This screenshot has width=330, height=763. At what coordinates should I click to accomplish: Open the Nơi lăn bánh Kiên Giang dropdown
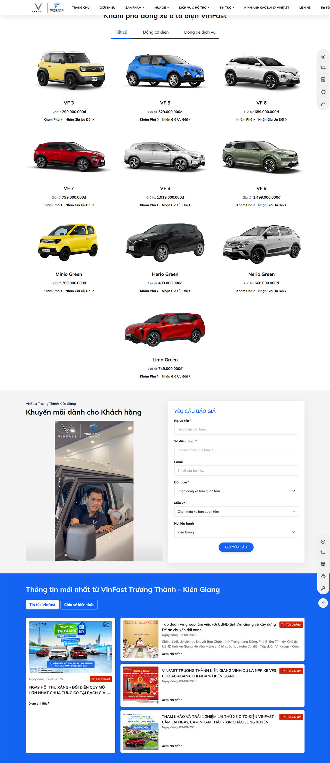pyautogui.click(x=236, y=532)
